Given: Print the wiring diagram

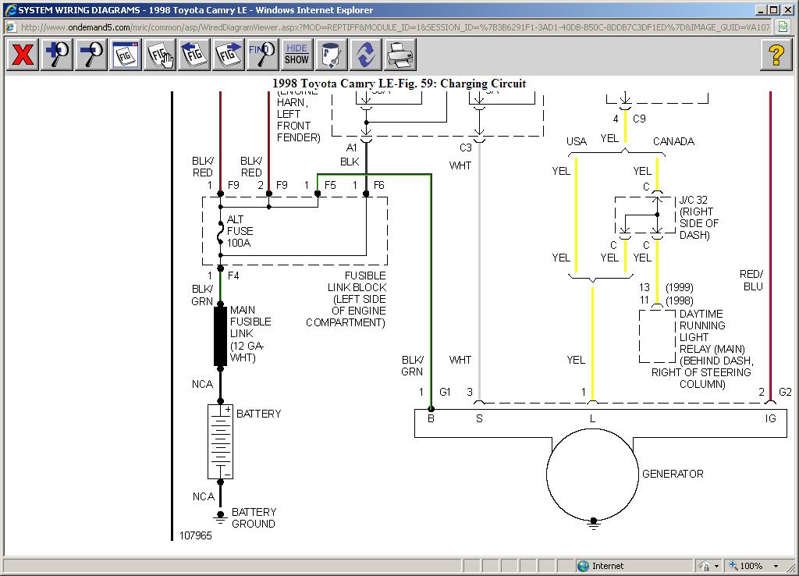Looking at the screenshot, I should click(x=399, y=55).
